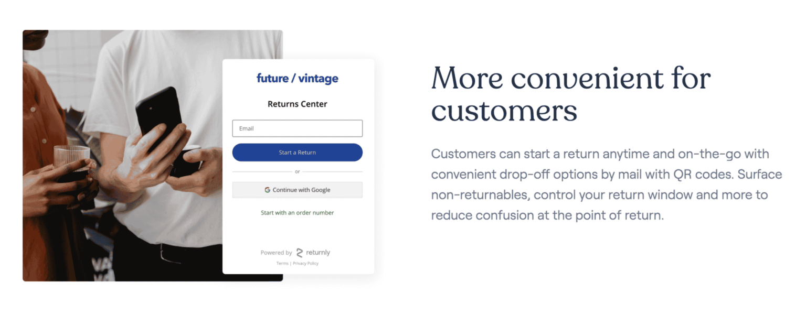Image resolution: width=806 pixels, height=326 pixels.
Task: Click the More convenient for customers heading
Action: [571, 94]
